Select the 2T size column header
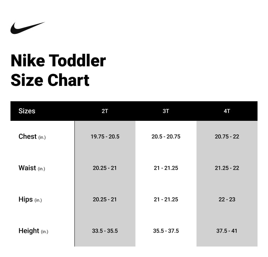Image resolution: width=268 pixels, height=257 pixels. (105, 111)
